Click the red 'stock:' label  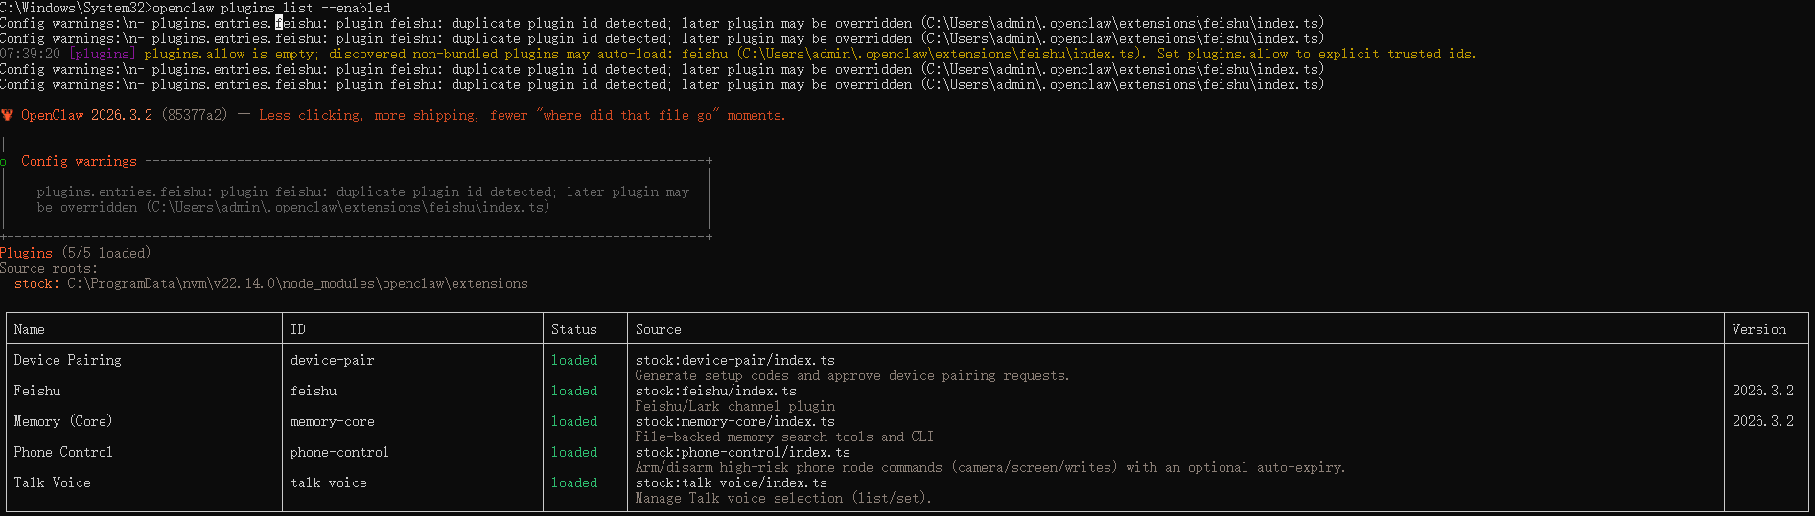[36, 283]
